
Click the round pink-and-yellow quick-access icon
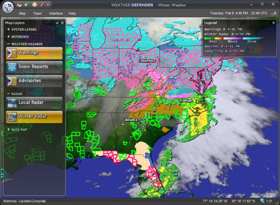click(34, 5)
